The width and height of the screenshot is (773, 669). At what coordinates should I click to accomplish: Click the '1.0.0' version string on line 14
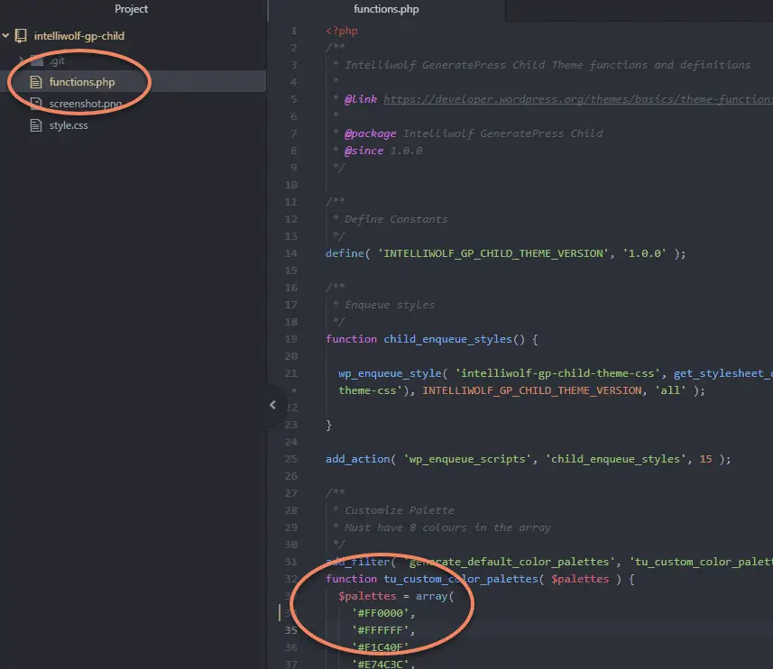[645, 253]
